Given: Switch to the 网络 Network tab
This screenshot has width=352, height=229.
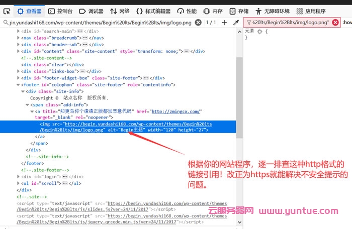Looking at the screenshot, I should (x=120, y=11).
